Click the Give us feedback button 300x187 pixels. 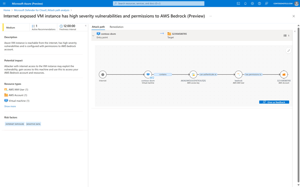(x=274, y=102)
